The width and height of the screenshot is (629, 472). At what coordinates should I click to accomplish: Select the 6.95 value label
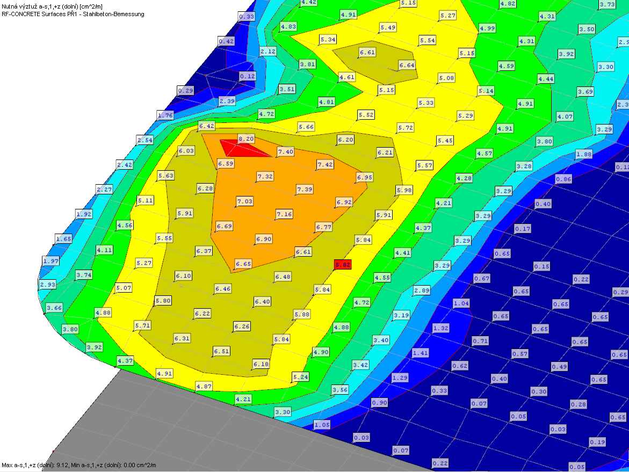(x=365, y=177)
